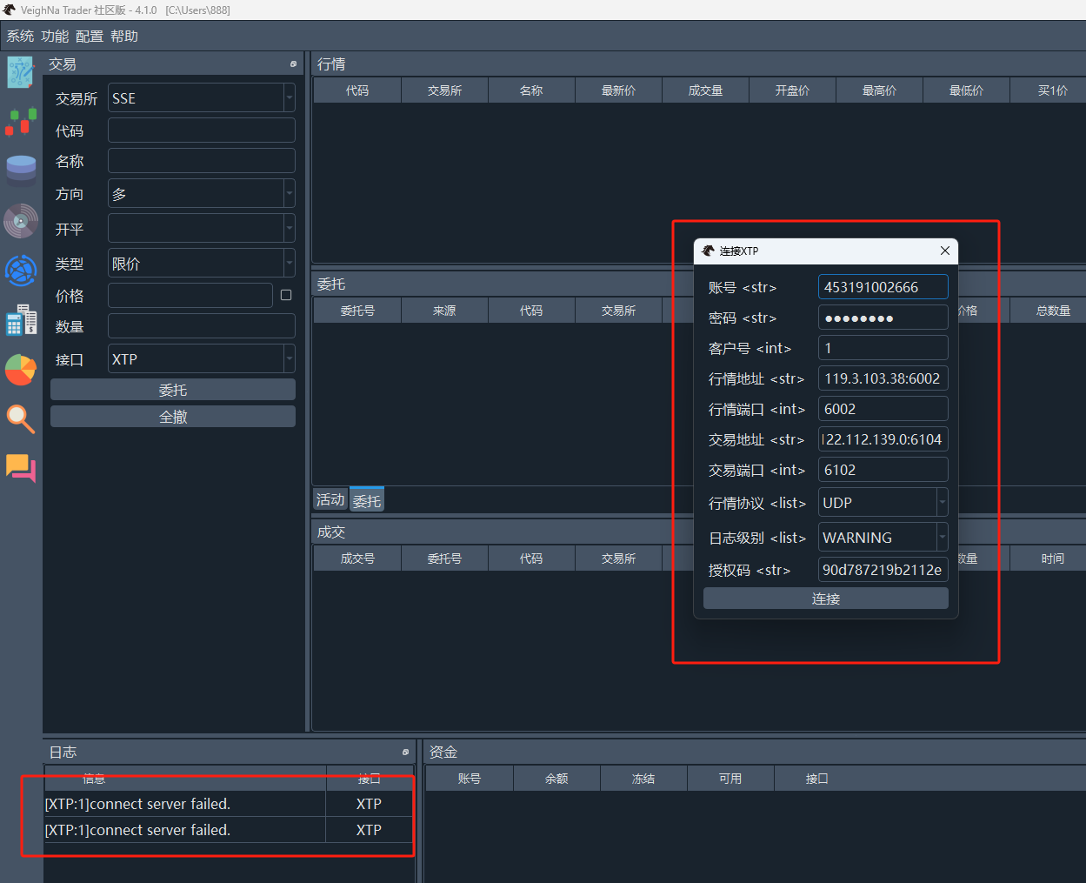
Task: Edit the 授权码 field
Action: pos(883,570)
